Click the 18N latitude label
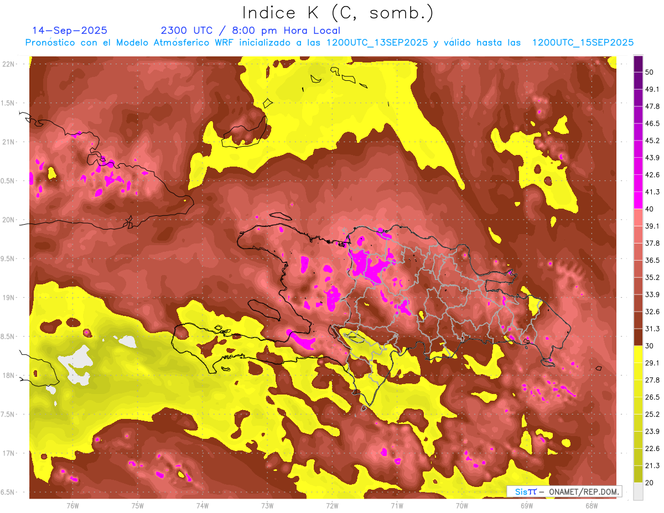 click(9, 375)
